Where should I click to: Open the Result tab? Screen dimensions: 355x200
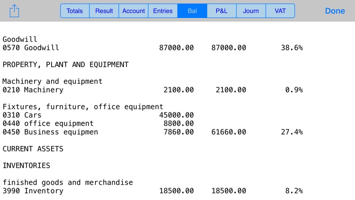(x=104, y=11)
